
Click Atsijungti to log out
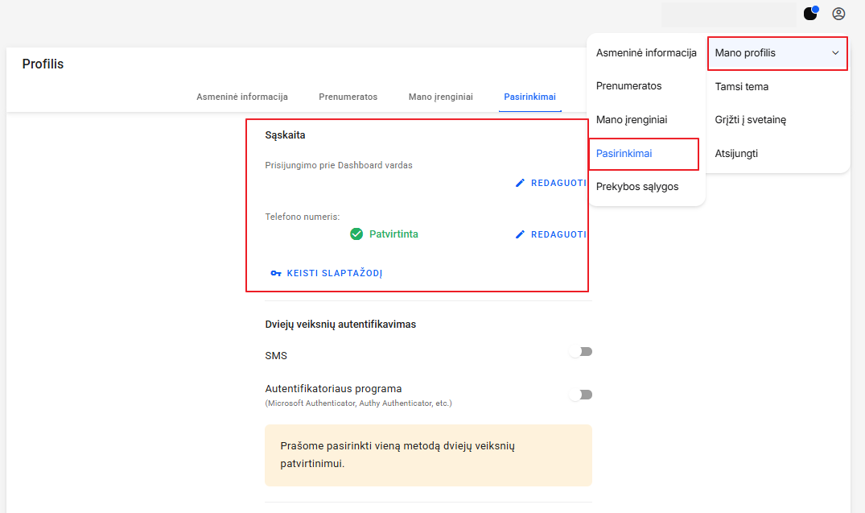pos(736,154)
